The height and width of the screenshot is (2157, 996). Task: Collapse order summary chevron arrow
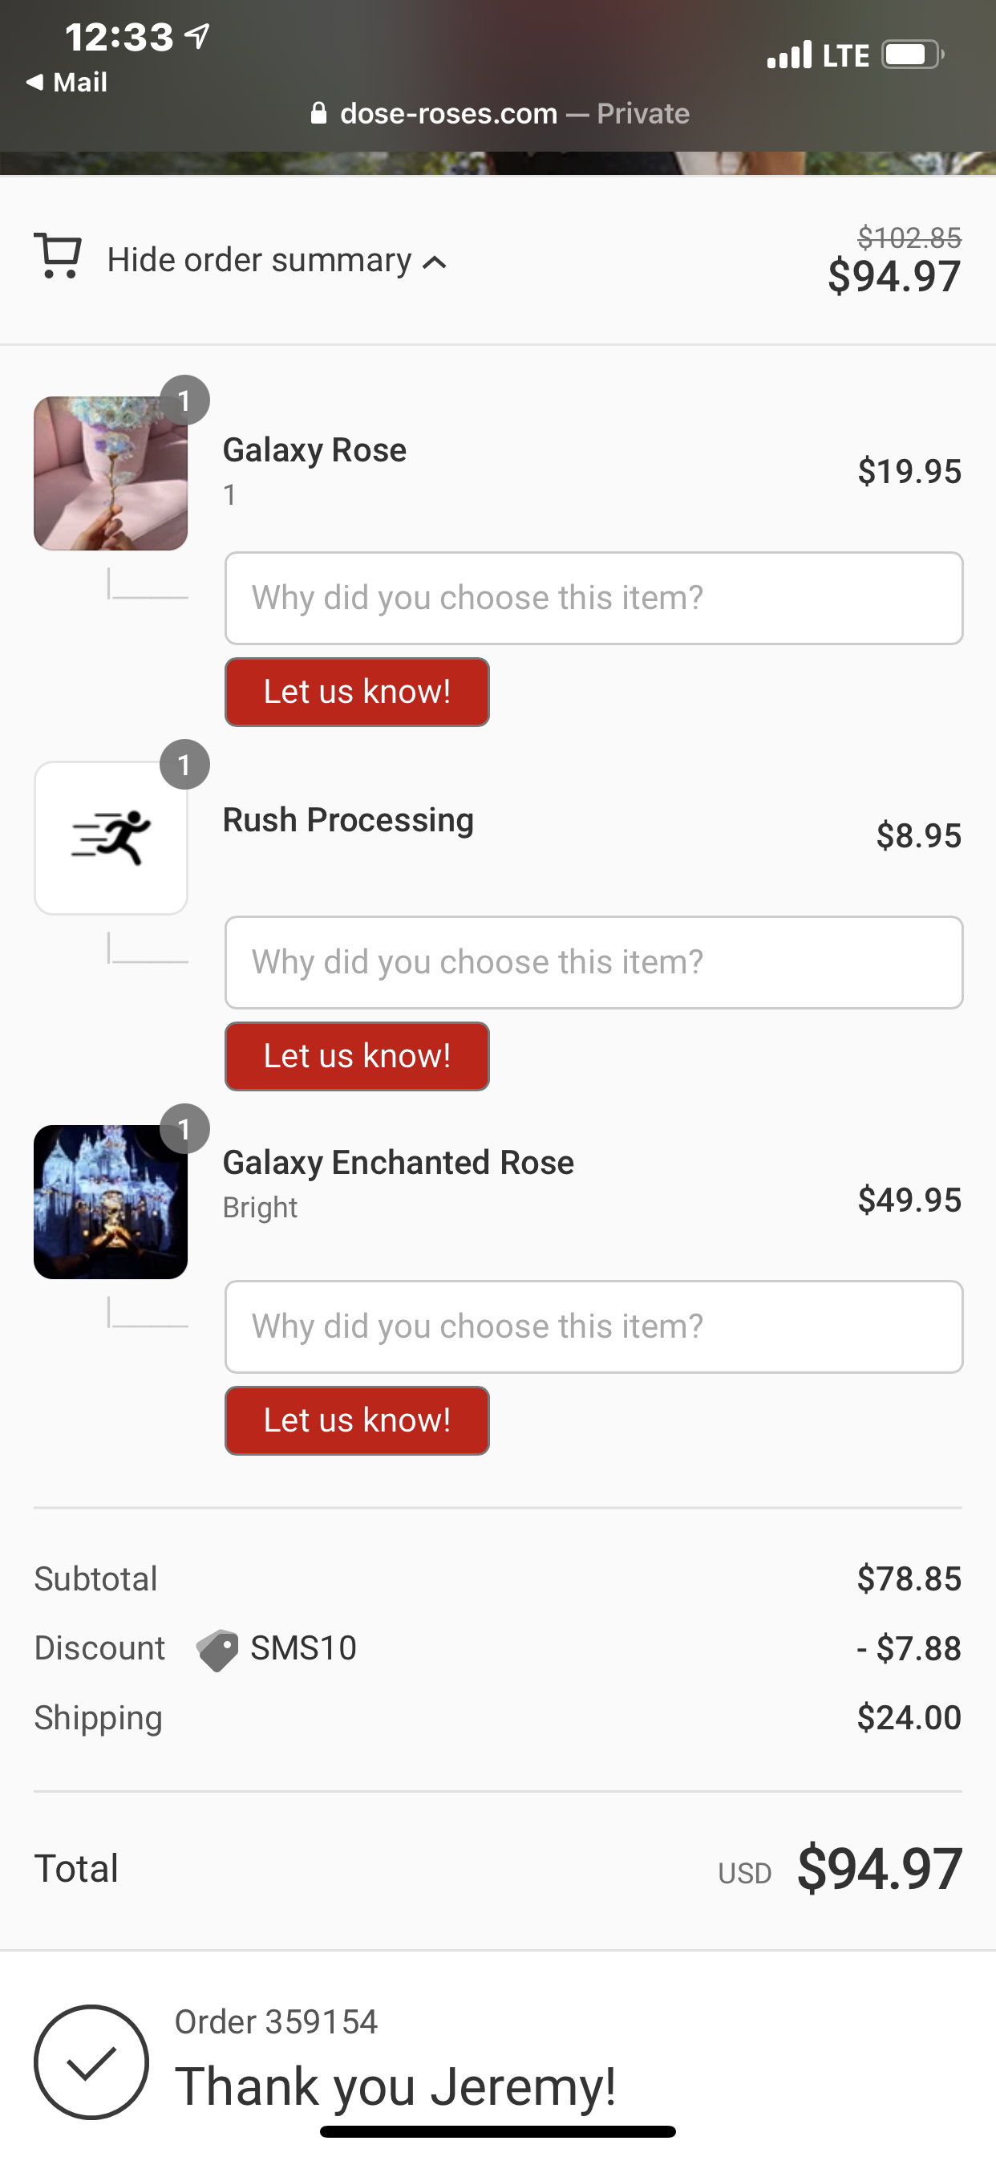point(435,263)
